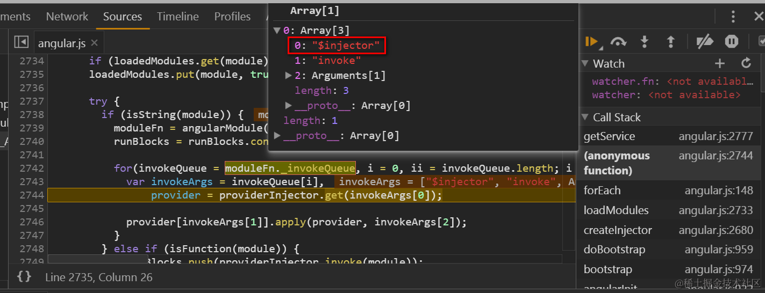Click line number 2746 in gutter

tap(32, 222)
